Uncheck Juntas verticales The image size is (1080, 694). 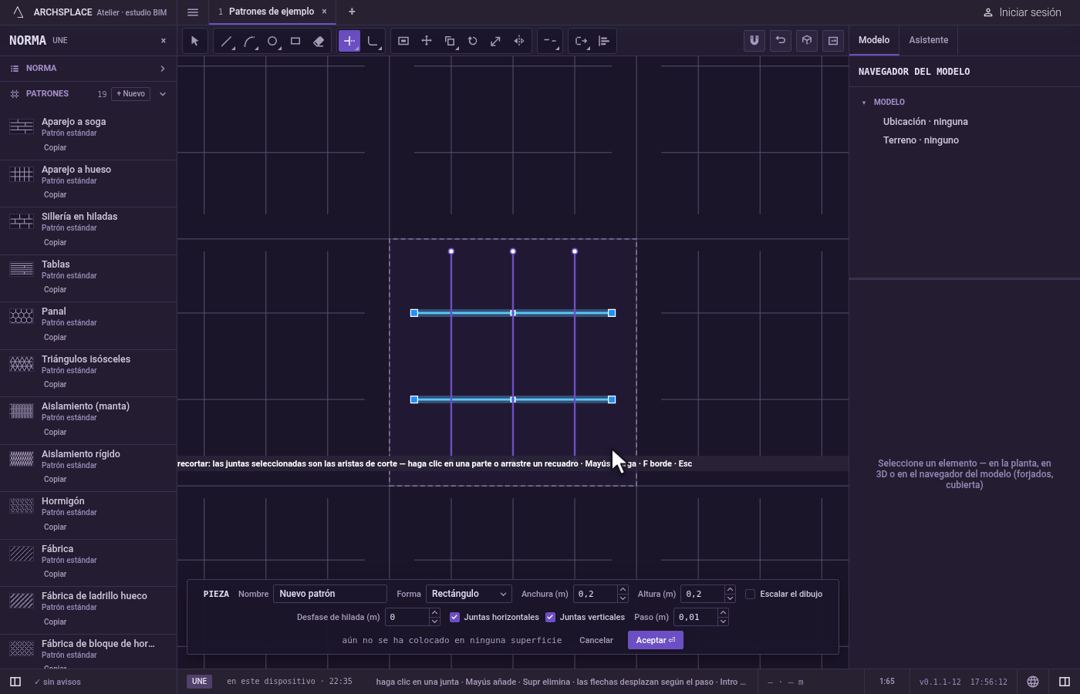click(x=550, y=617)
